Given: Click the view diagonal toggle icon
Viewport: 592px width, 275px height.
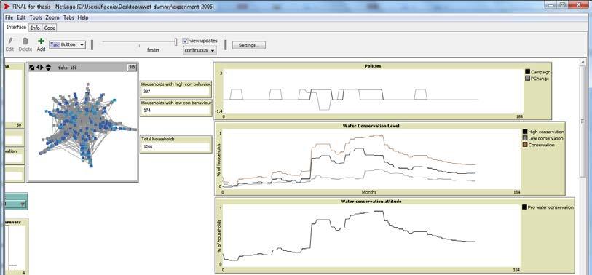Looking at the screenshot, I should tap(32, 67).
